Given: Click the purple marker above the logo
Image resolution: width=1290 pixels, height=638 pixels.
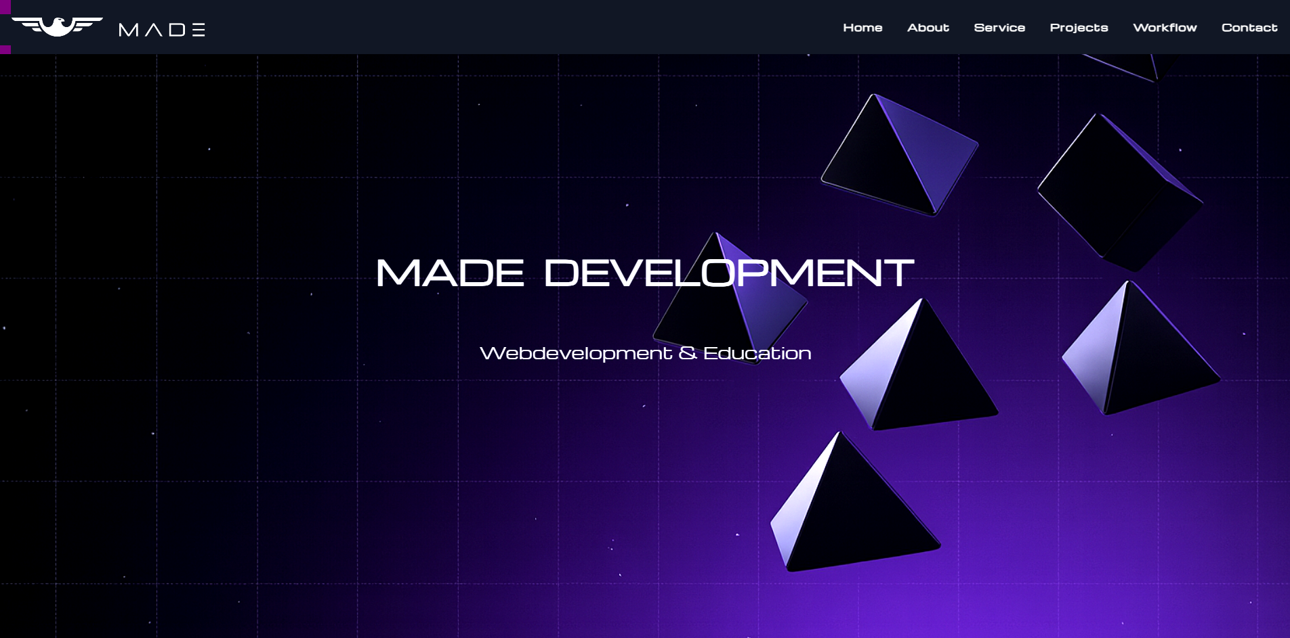Looking at the screenshot, I should tap(5, 7).
